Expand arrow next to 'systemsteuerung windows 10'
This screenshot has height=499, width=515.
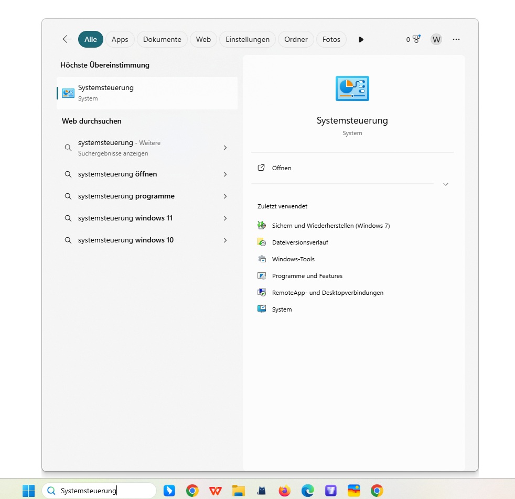click(226, 240)
